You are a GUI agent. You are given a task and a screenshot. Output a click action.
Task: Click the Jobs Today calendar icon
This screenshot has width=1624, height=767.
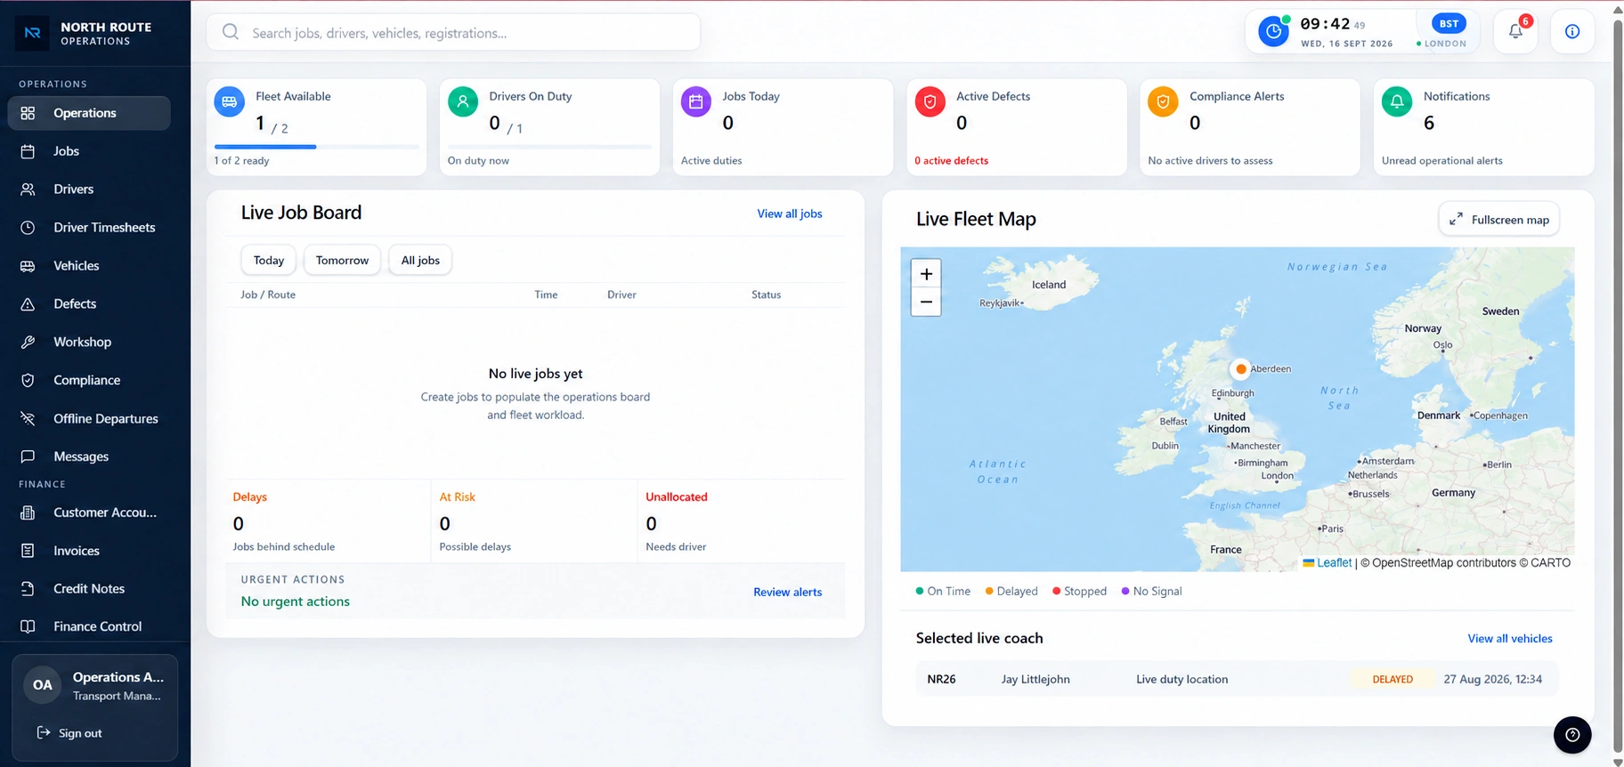(696, 102)
